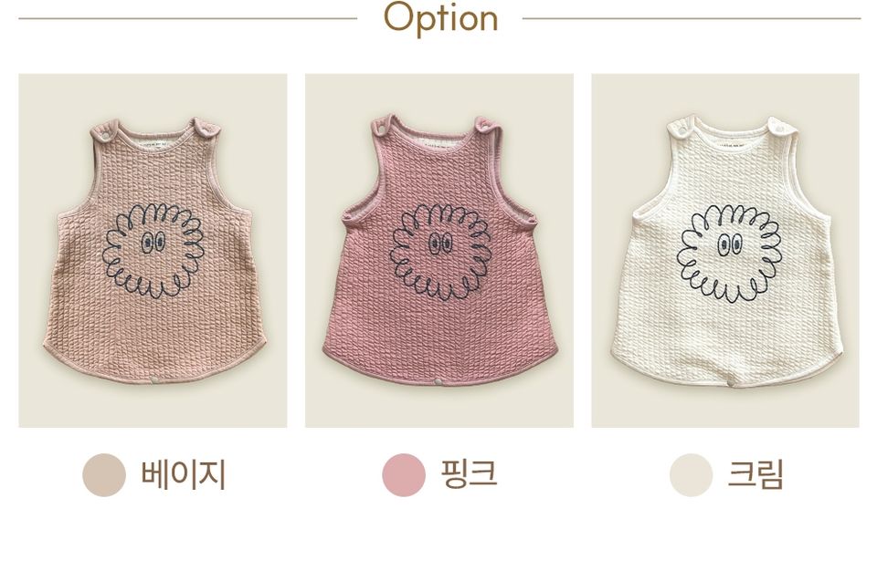877x581 pixels.
Task: Open the cream vest product image
Action: coord(725,250)
